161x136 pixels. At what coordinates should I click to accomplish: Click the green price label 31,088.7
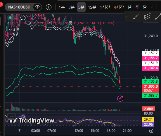point(150,96)
